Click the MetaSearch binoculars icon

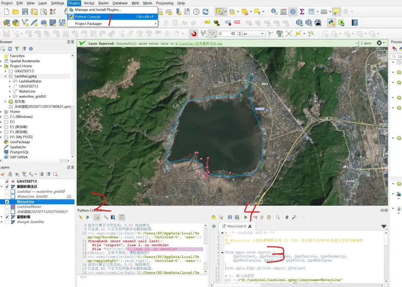[x=318, y=23]
